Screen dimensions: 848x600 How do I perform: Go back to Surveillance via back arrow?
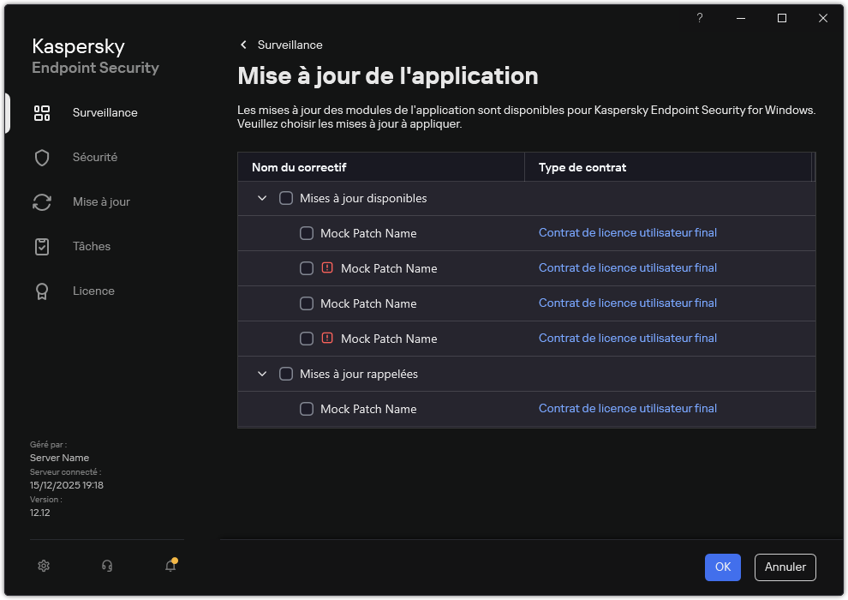pyautogui.click(x=243, y=45)
